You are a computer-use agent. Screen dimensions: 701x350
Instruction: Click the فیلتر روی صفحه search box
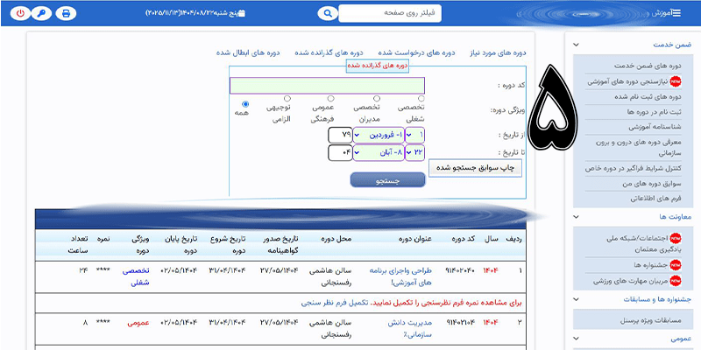tap(390, 13)
